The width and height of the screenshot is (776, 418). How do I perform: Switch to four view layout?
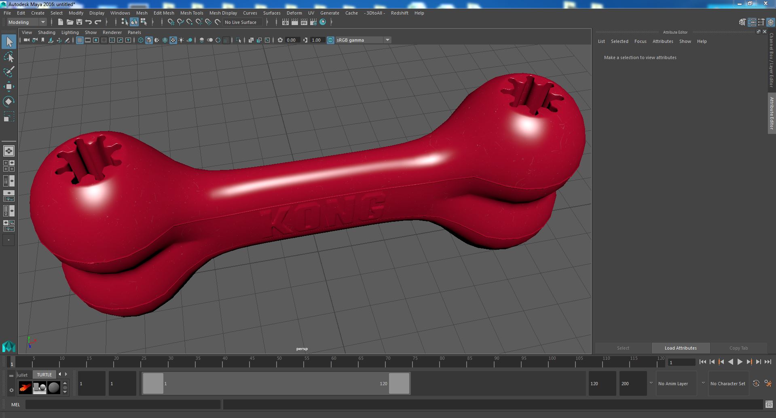point(9,166)
